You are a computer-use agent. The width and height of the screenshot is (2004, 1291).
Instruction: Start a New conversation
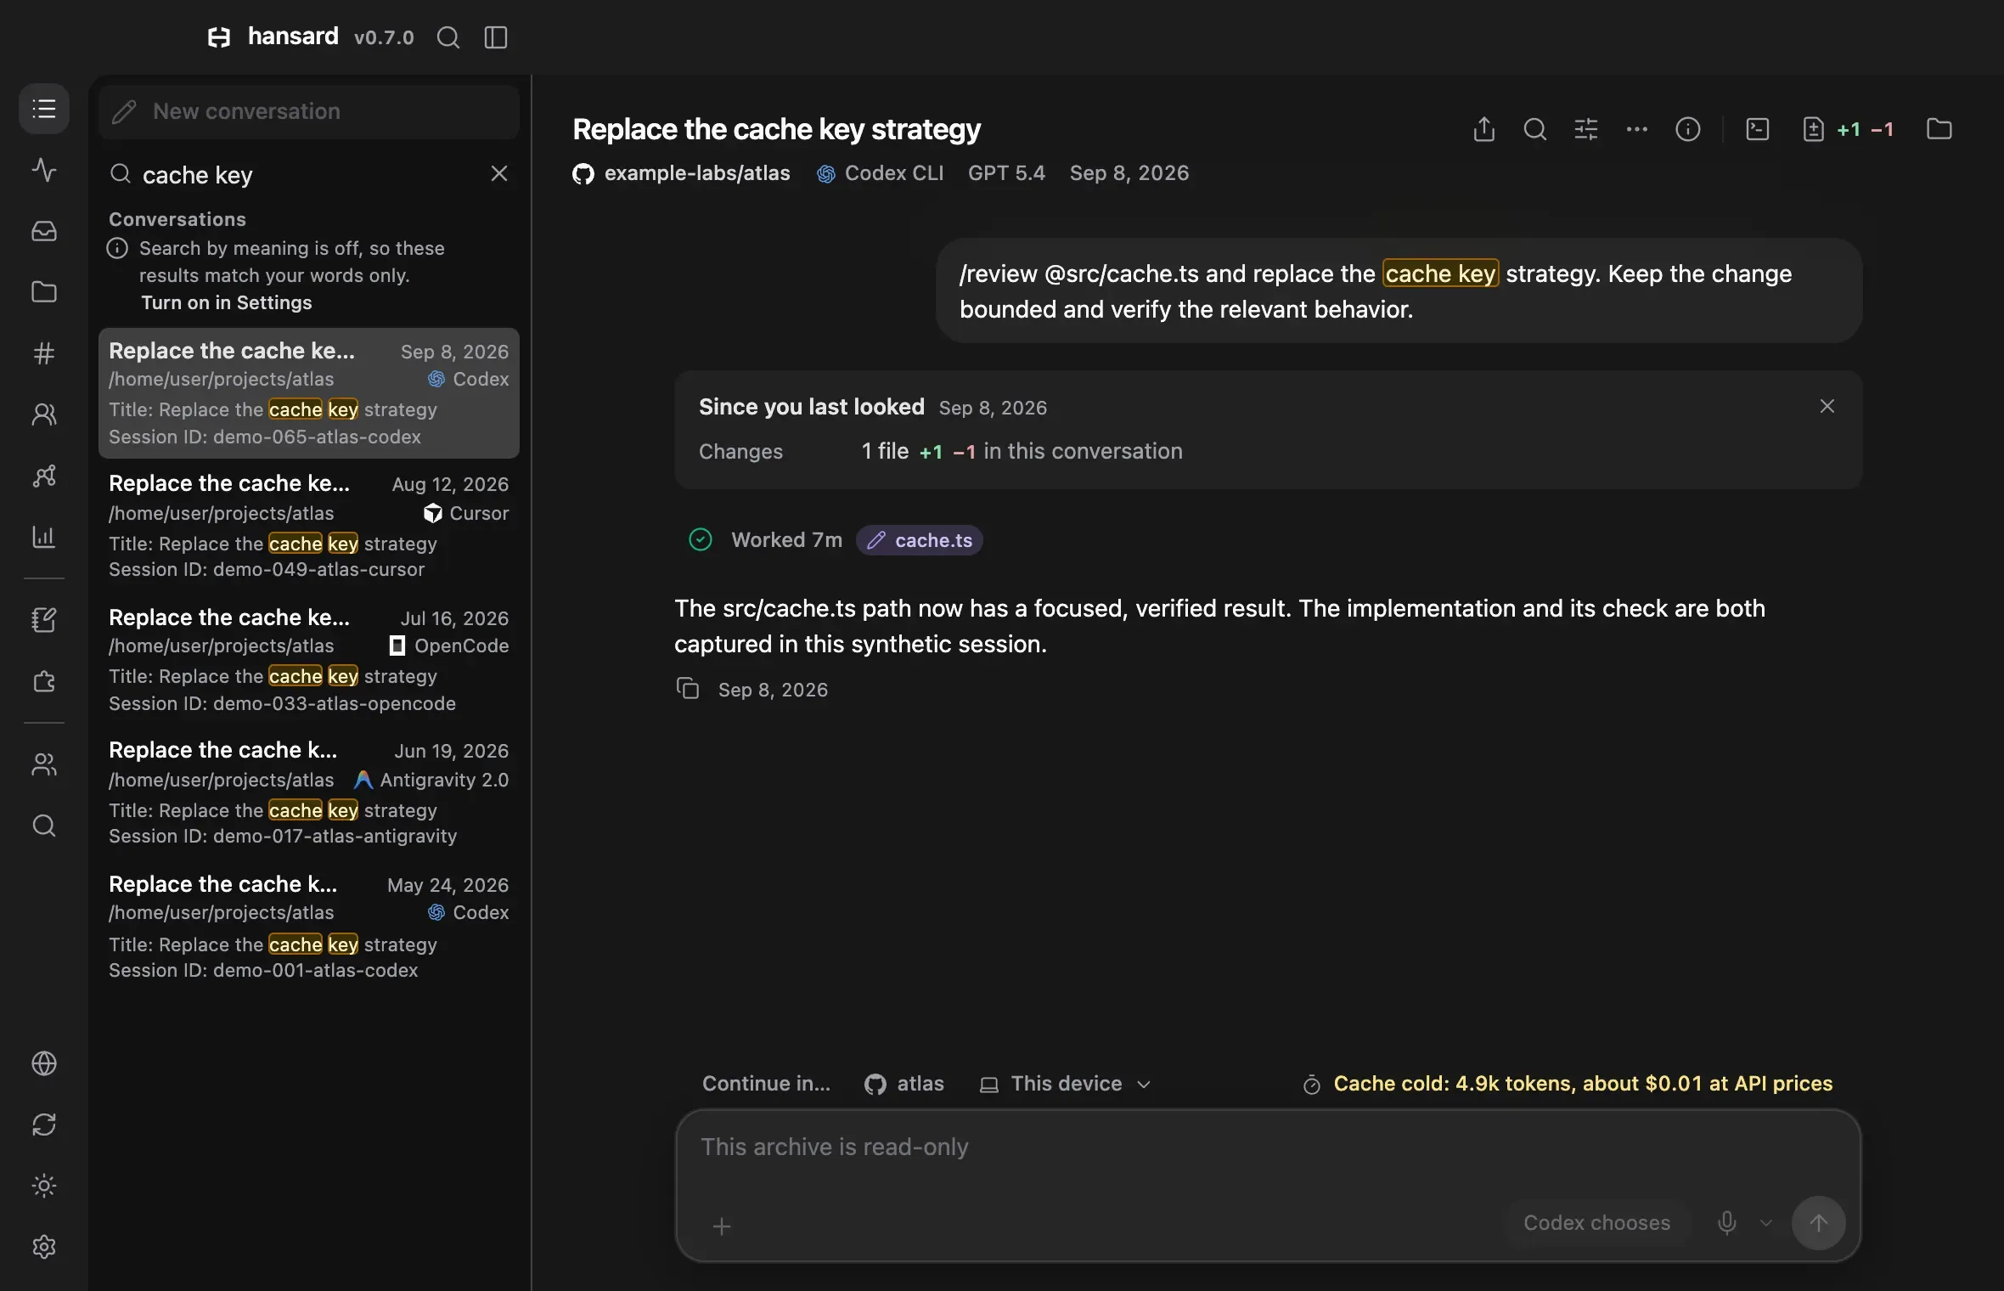point(309,111)
